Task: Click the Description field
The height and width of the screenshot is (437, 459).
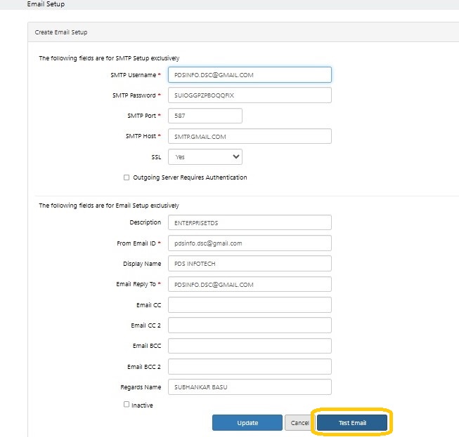Action: pos(250,222)
